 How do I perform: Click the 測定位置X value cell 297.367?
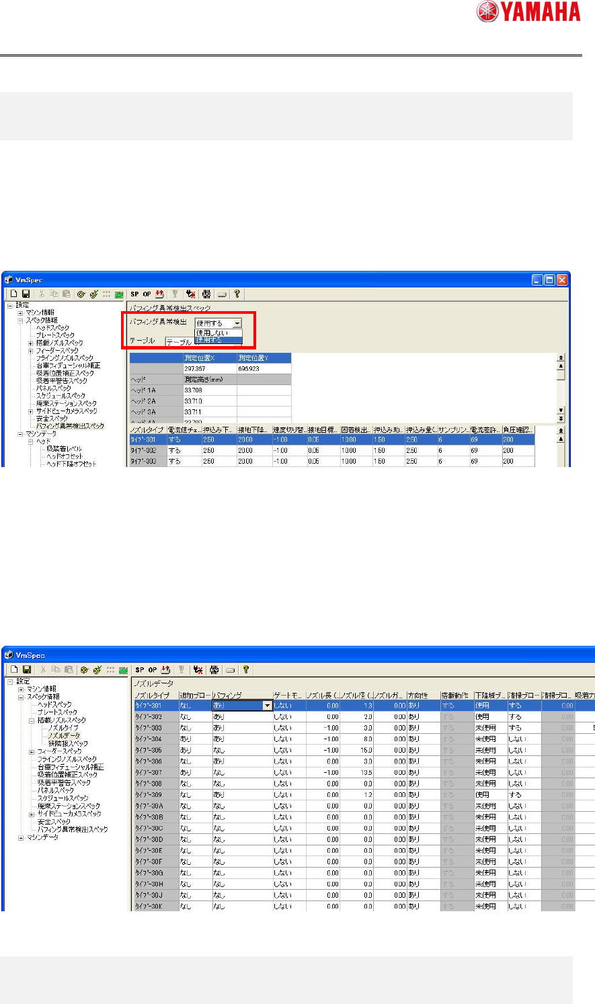209,369
